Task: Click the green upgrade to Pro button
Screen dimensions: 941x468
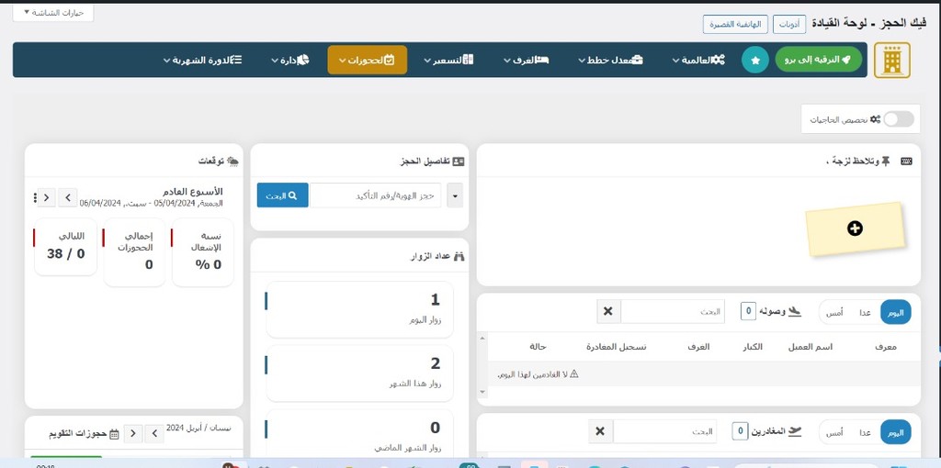Action: tap(818, 60)
